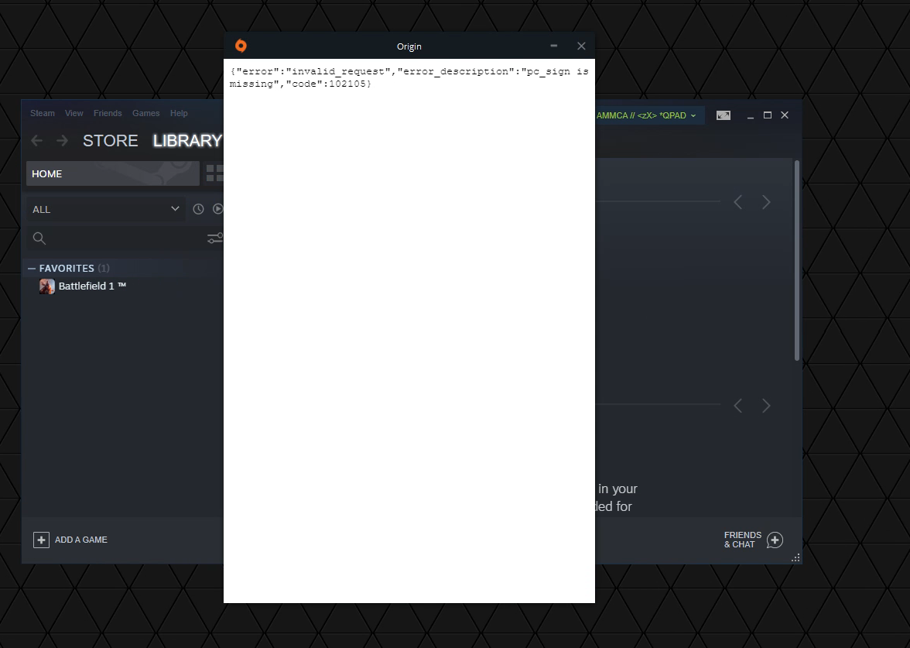
Task: Open FRIENDS & CHAT
Action: point(753,540)
